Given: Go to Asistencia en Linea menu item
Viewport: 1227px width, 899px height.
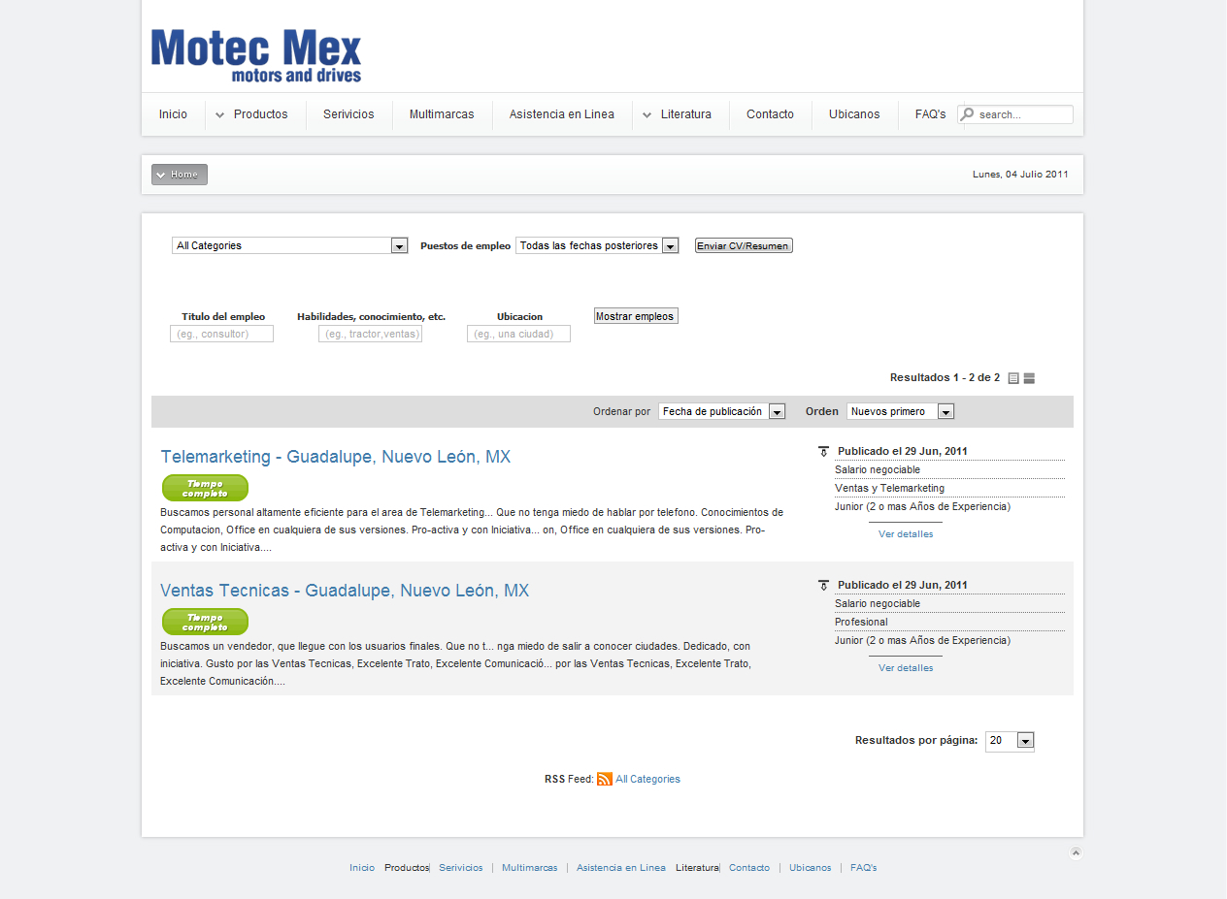Looking at the screenshot, I should pos(561,114).
